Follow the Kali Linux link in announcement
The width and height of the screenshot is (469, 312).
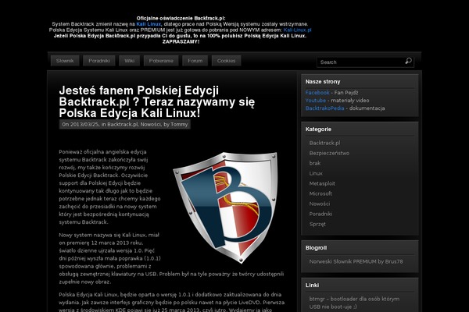[x=149, y=24]
